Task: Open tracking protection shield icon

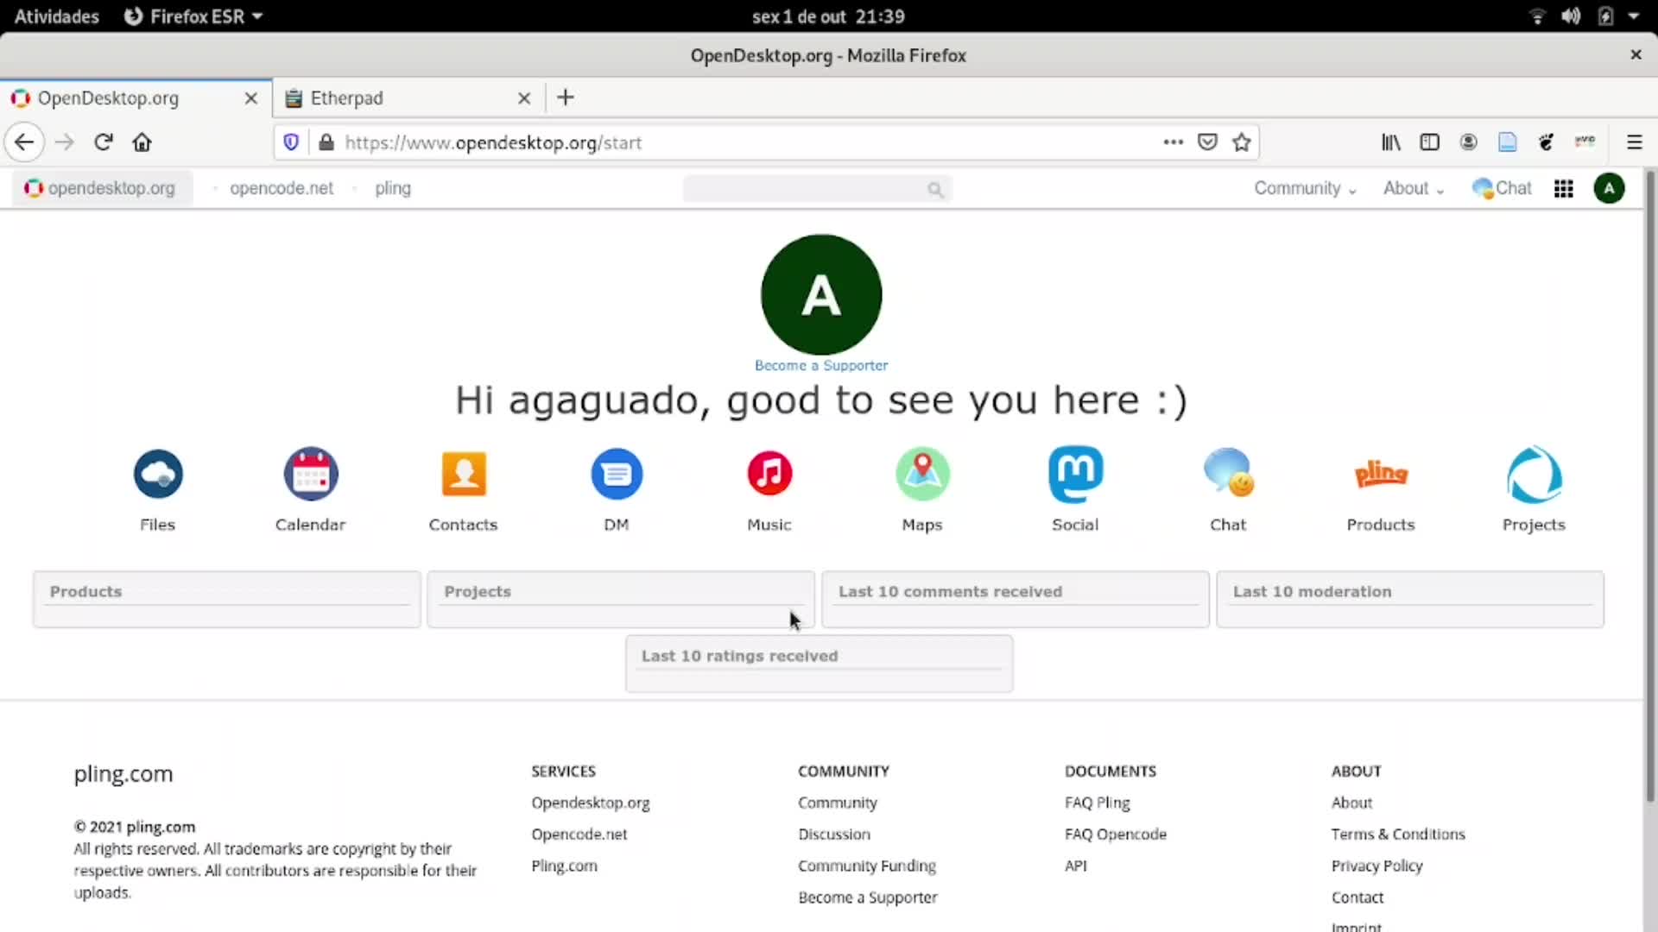Action: click(291, 142)
